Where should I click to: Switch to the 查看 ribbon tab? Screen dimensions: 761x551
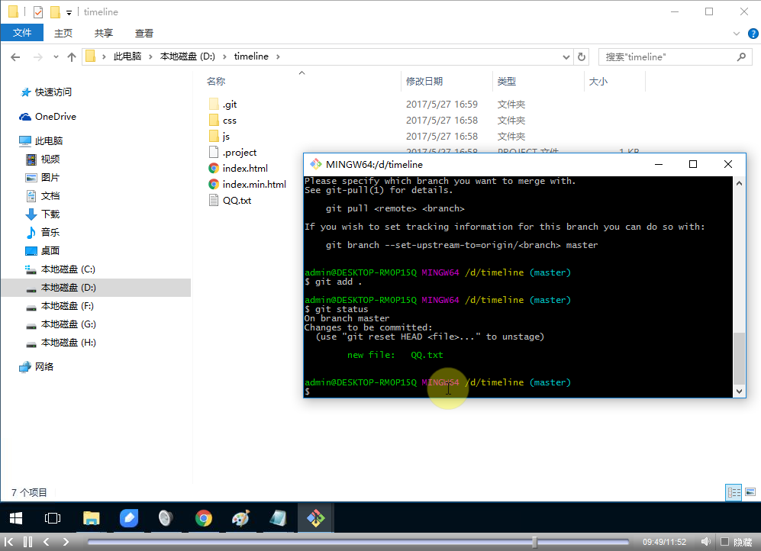(x=144, y=33)
